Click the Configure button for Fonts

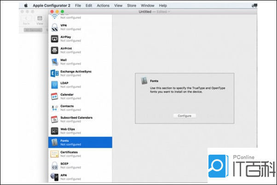coord(185,116)
